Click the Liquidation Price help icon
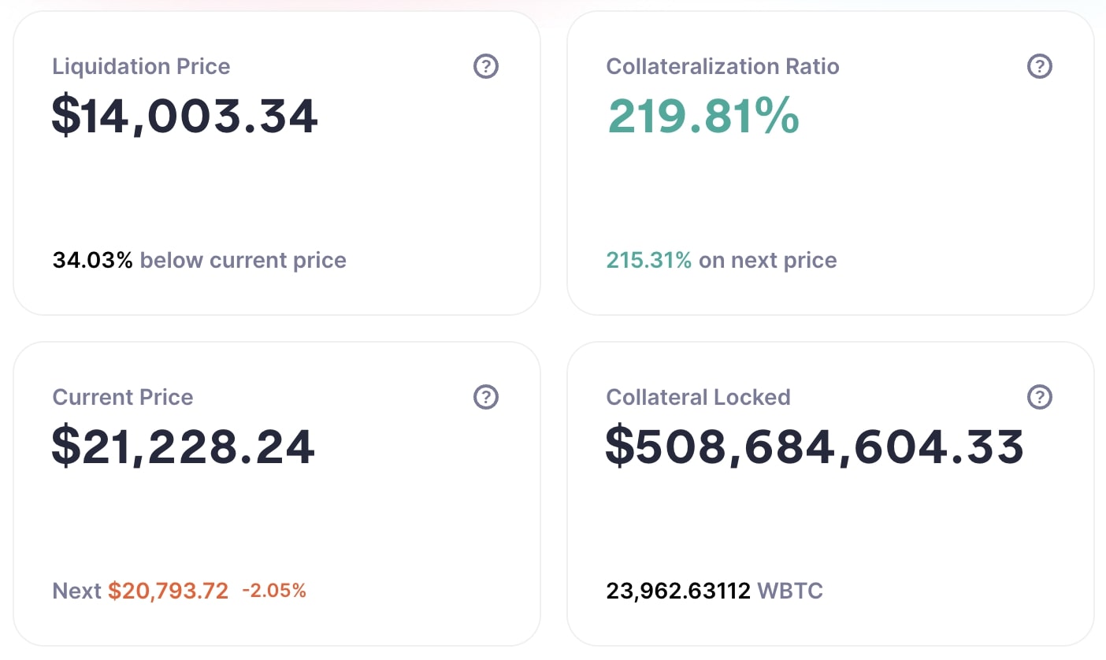Viewport: 1106px width, 660px height. [x=486, y=67]
